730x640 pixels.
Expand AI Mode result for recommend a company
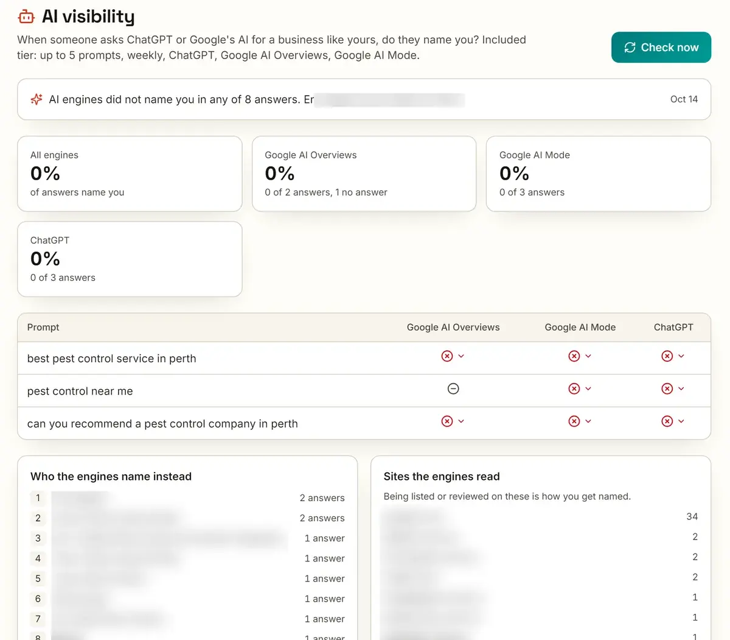[588, 421]
